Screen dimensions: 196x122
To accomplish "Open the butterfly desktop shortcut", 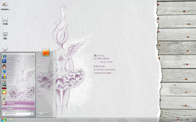I will tap(5, 20).
